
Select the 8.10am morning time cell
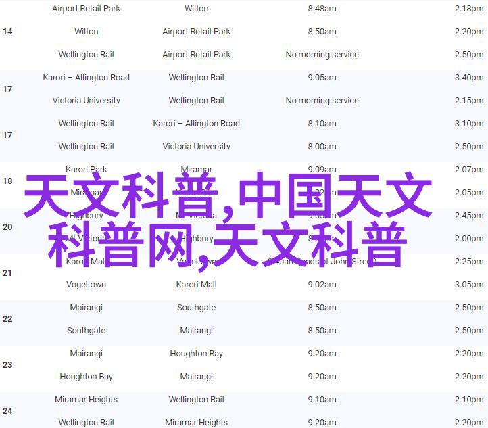[322, 124]
